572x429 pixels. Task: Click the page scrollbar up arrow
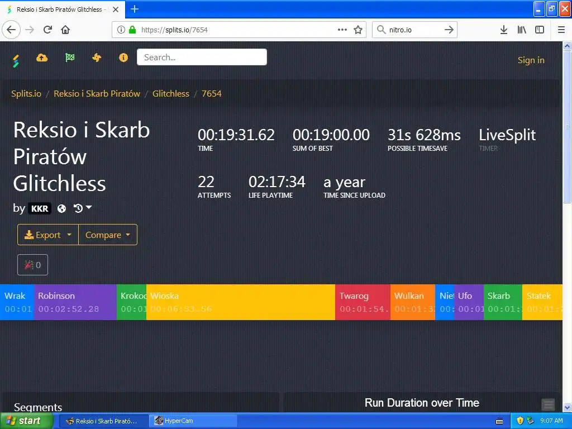click(567, 46)
